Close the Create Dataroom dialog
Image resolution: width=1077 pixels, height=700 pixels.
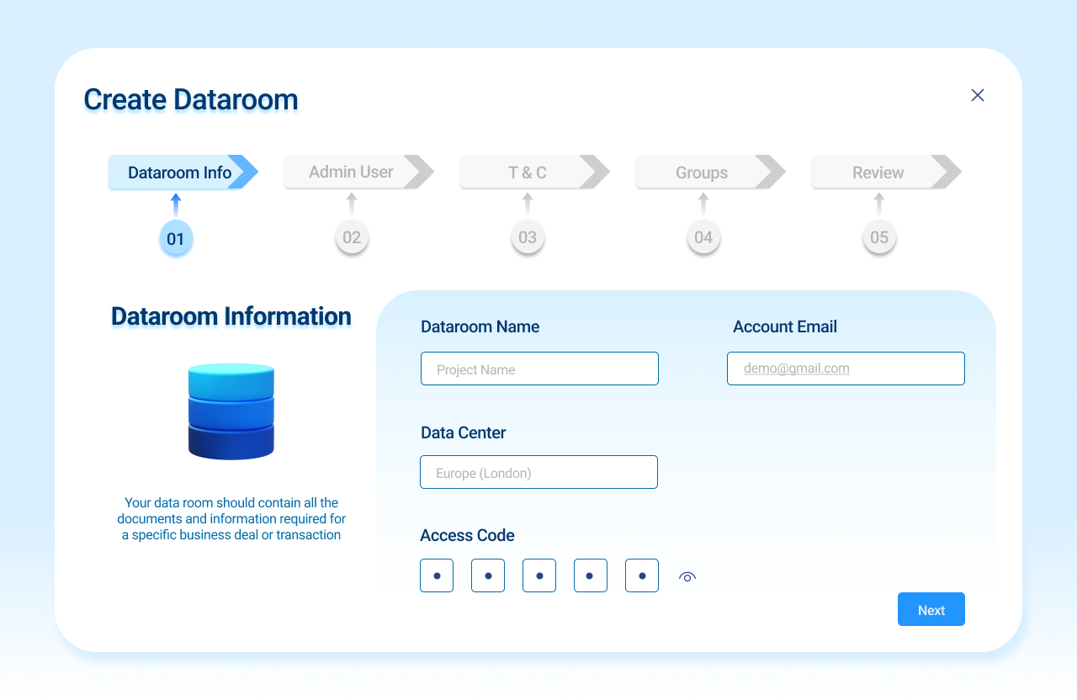click(978, 95)
